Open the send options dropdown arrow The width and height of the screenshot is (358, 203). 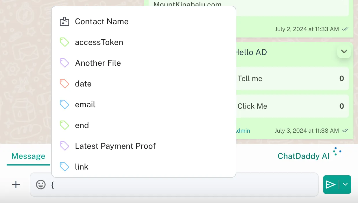[x=345, y=185]
